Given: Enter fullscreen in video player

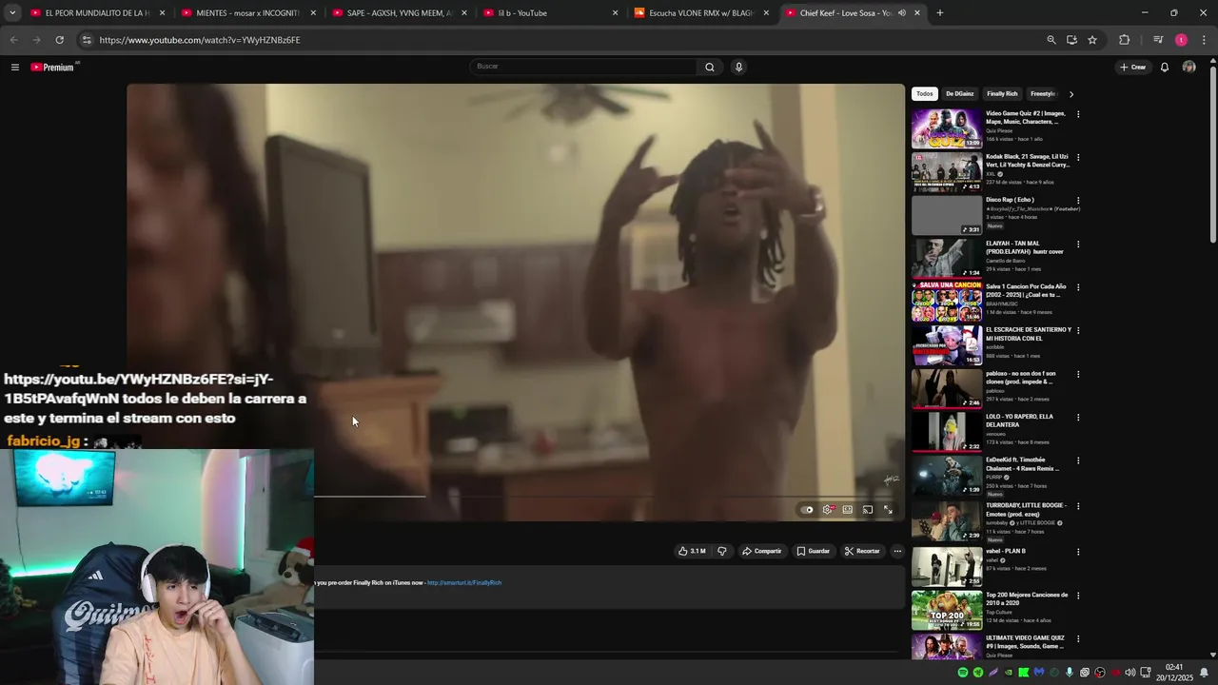Looking at the screenshot, I should pos(888,510).
